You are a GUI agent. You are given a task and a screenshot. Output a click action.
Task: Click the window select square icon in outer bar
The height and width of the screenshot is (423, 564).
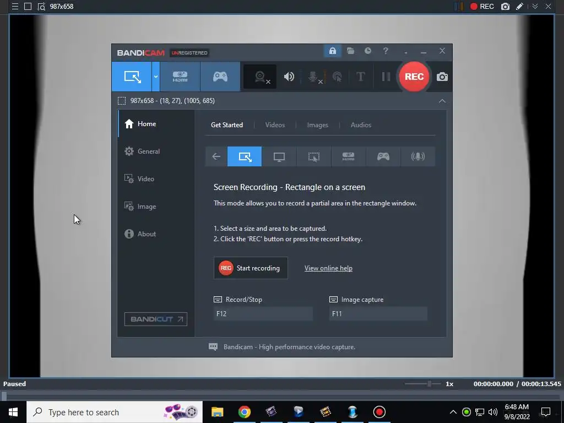28,7
